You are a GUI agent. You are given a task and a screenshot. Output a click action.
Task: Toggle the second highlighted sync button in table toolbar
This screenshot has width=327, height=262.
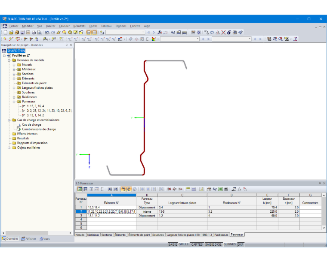pos(129,189)
